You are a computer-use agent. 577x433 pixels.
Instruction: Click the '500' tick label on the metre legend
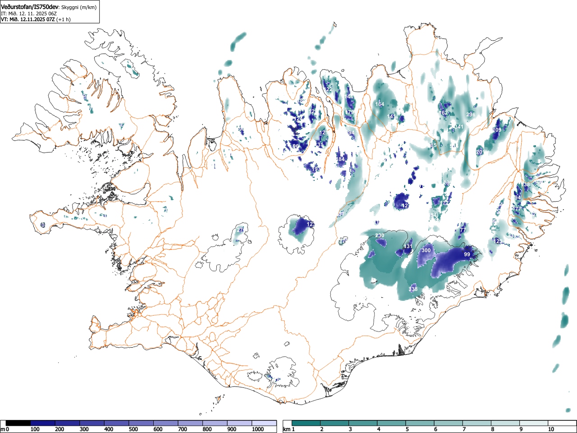click(x=133, y=429)
